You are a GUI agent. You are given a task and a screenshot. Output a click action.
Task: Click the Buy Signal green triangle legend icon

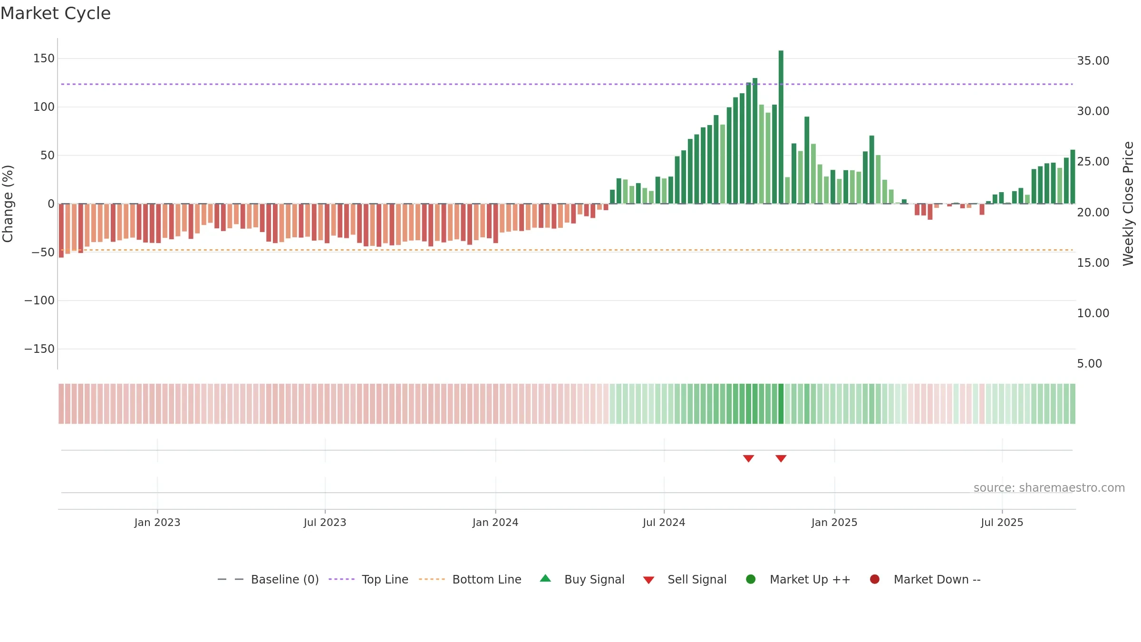click(545, 578)
